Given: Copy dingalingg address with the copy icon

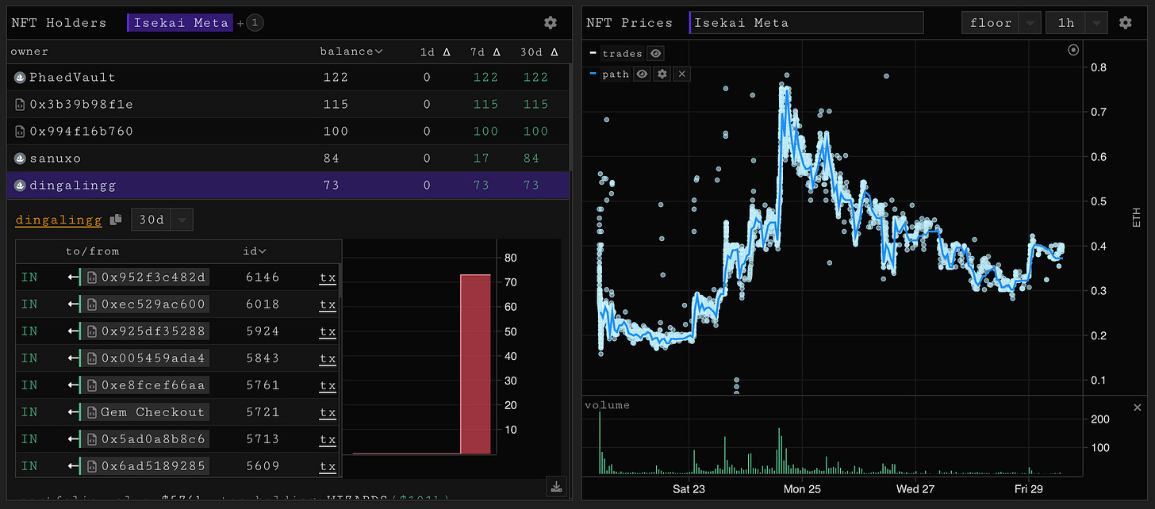Looking at the screenshot, I should click(x=116, y=220).
